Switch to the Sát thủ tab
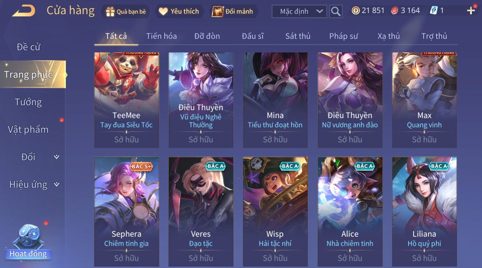Image resolution: width=482 pixels, height=268 pixels. (298, 36)
